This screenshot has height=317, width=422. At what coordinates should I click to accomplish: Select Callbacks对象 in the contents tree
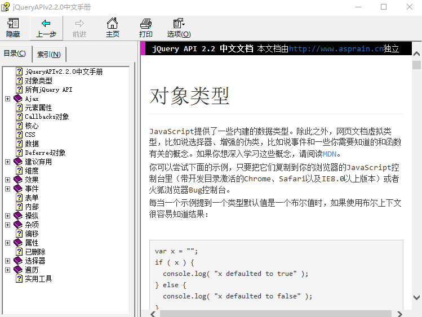(47, 117)
